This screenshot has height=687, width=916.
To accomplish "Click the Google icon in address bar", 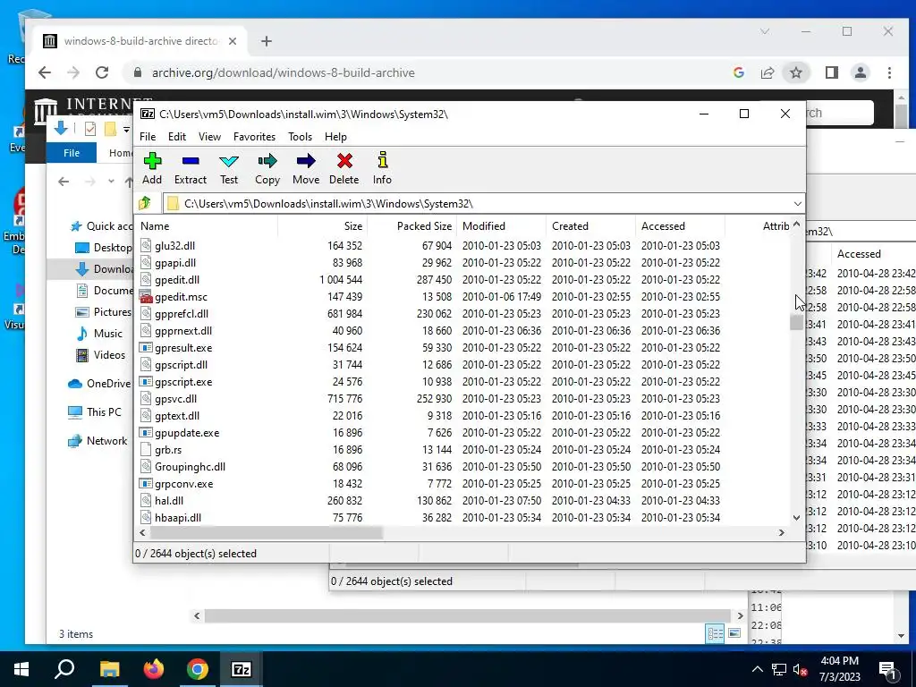I will [738, 72].
